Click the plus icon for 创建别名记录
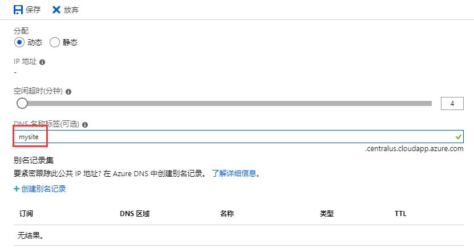The image size is (474, 248). [17, 189]
